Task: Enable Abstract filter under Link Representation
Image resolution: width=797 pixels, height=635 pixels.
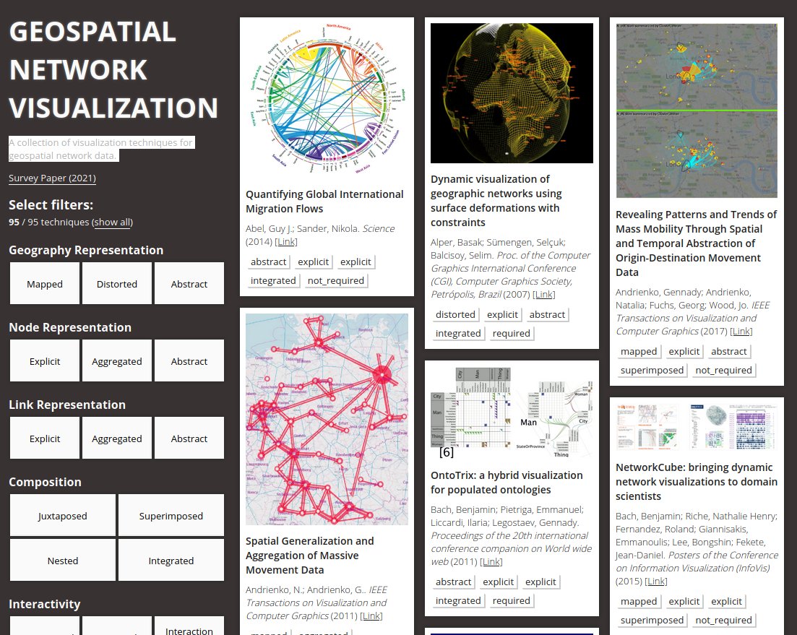Action: click(189, 439)
